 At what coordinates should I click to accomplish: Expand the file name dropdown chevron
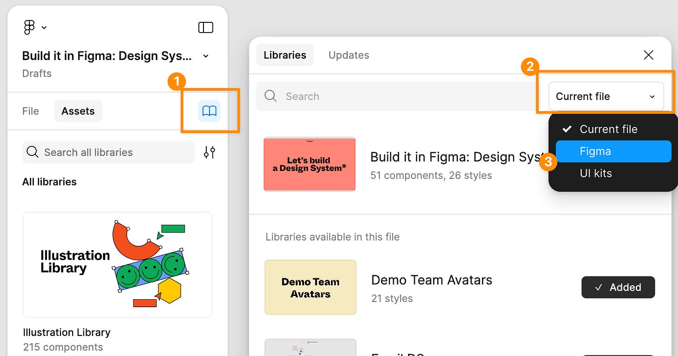(x=206, y=56)
